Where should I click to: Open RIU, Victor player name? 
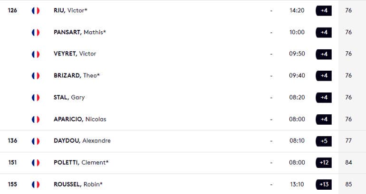pos(70,10)
